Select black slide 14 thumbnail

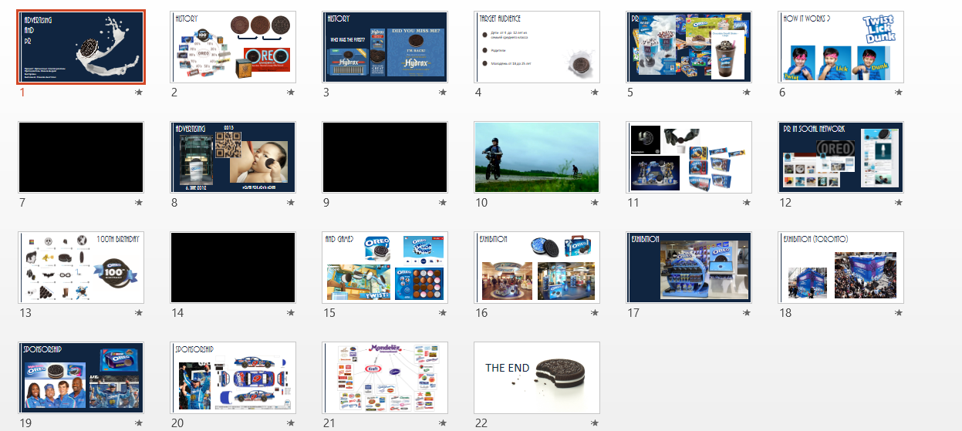234,268
